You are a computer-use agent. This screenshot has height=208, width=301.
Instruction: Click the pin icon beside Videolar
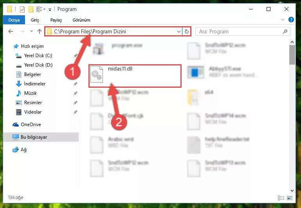(x=76, y=112)
